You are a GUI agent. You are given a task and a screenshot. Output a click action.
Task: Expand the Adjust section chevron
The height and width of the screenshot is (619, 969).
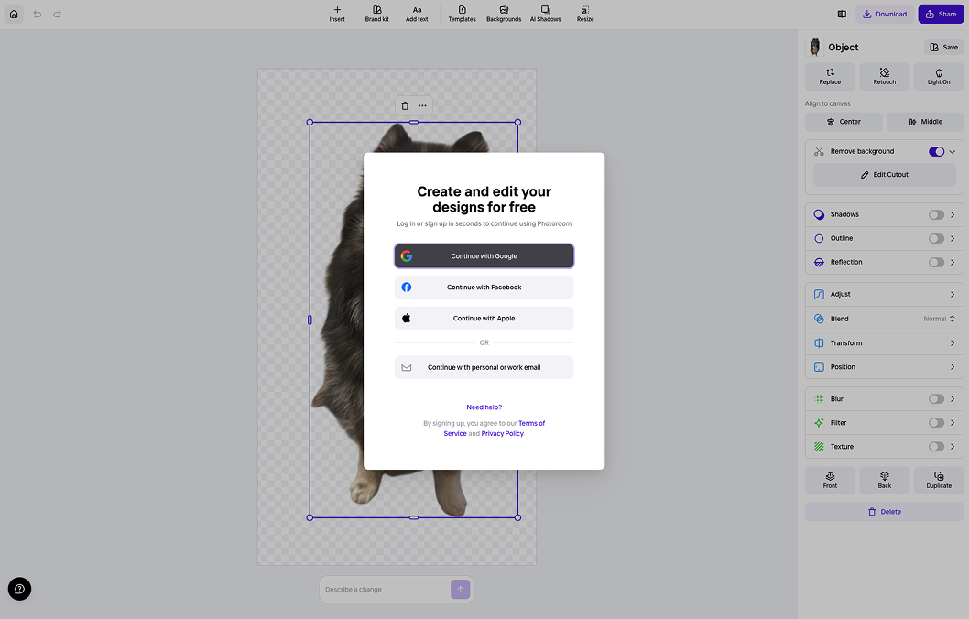[x=953, y=295]
